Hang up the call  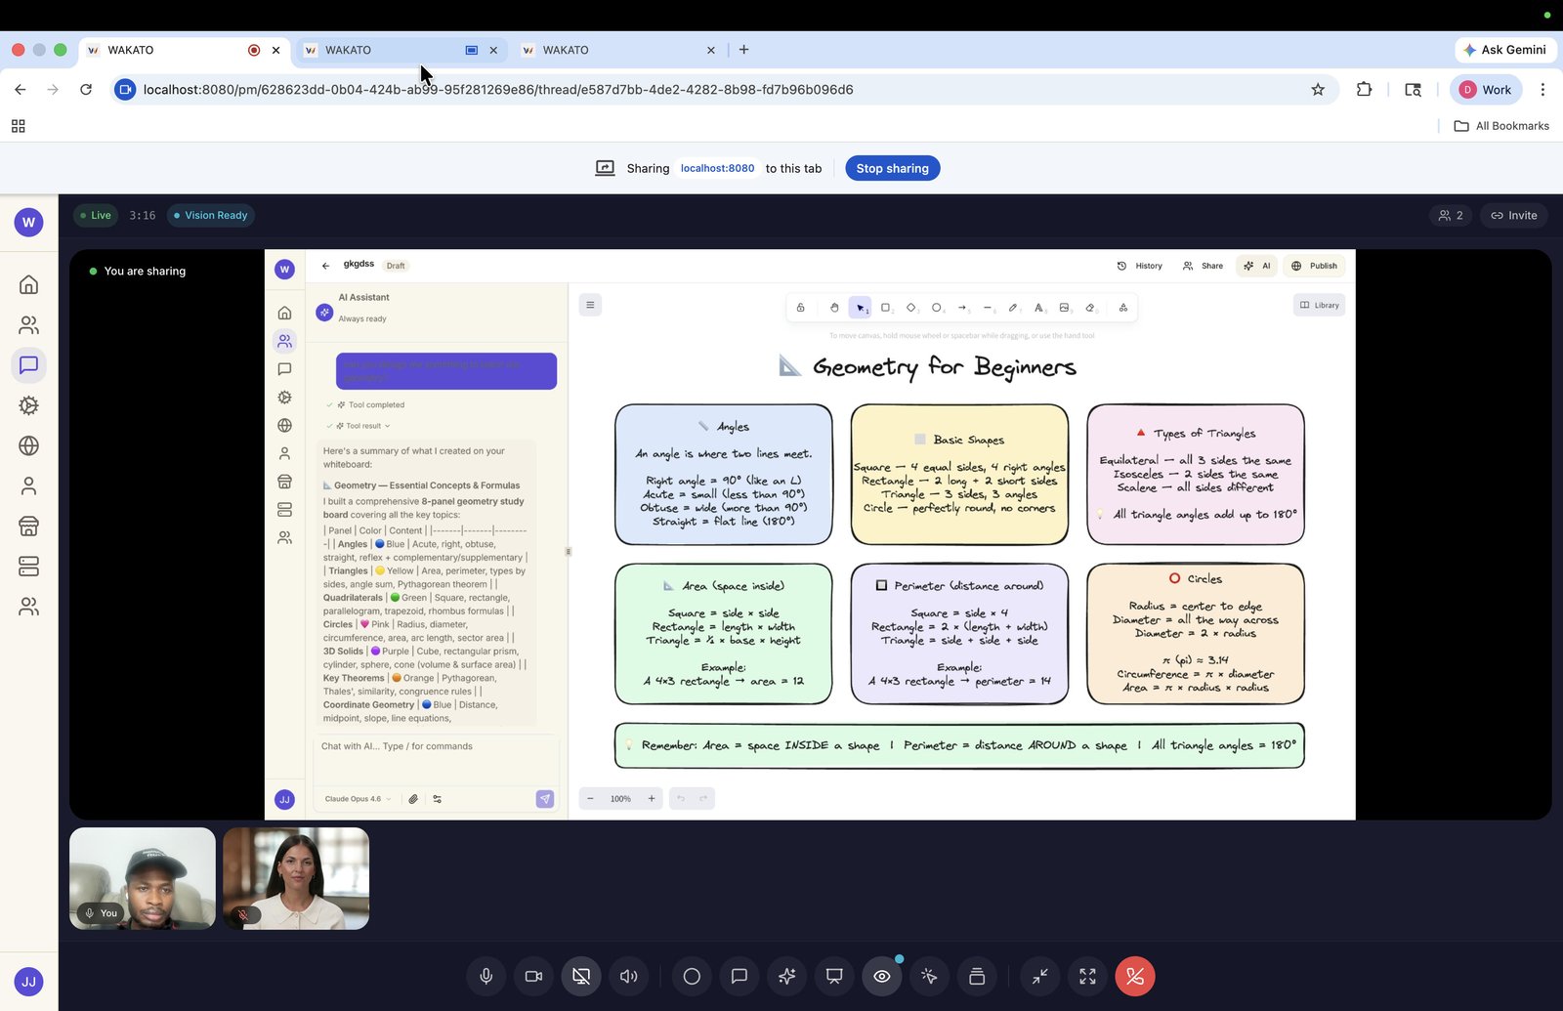coord(1135,976)
